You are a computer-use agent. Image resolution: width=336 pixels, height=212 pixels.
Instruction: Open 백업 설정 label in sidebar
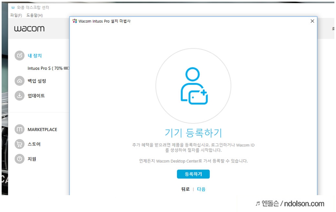[x=37, y=81]
